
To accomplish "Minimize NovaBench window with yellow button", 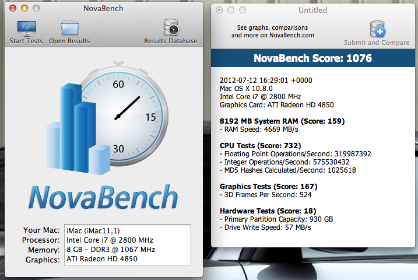I will click(24, 8).
